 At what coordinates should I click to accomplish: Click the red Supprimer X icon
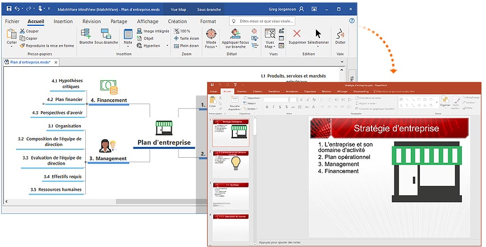point(297,34)
